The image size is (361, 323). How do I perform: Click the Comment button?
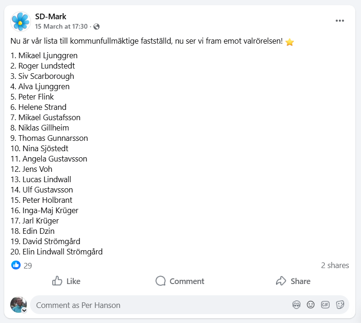[180, 281]
